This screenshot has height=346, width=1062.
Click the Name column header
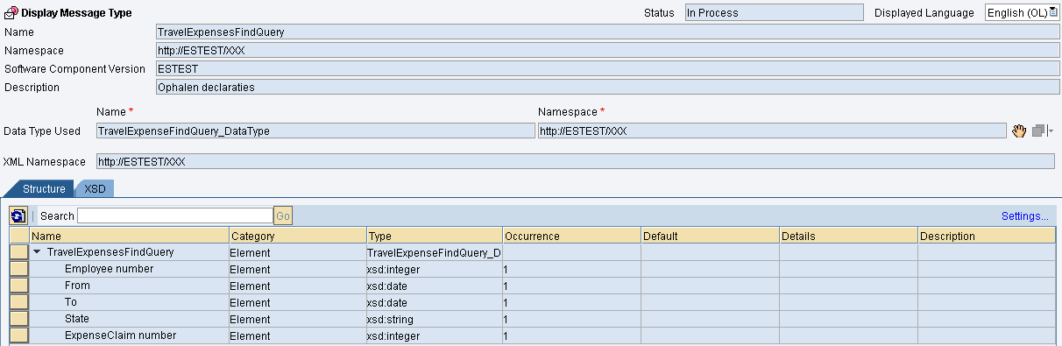pyautogui.click(x=130, y=236)
